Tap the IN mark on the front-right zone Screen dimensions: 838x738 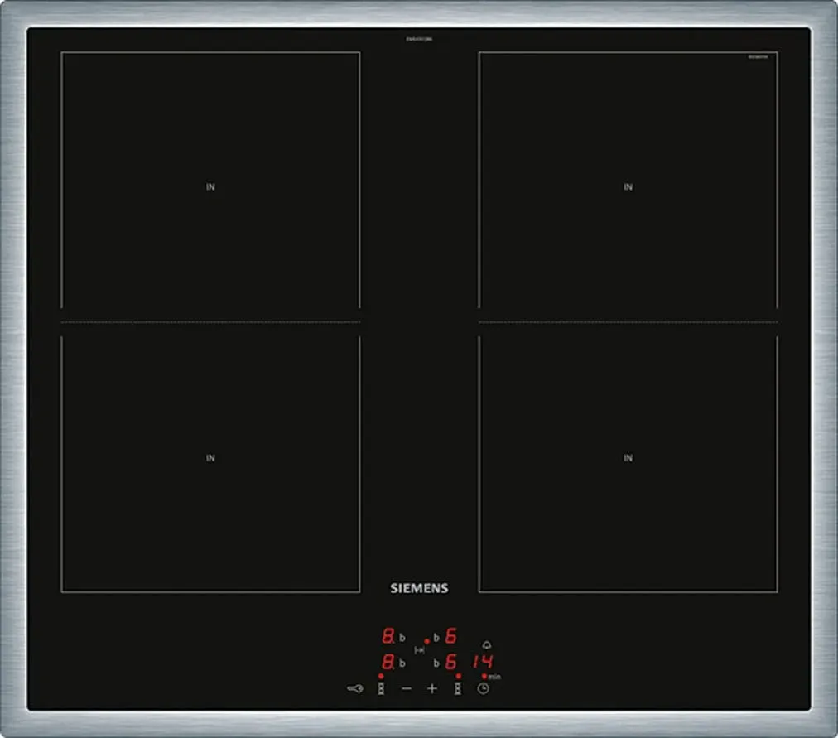click(628, 458)
